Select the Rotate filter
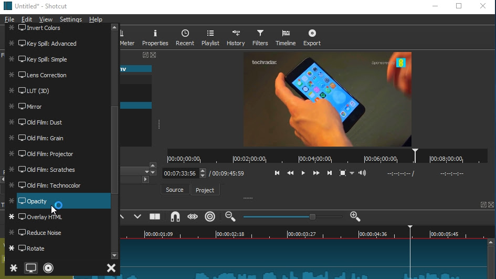The height and width of the screenshot is (279, 496). point(64,249)
